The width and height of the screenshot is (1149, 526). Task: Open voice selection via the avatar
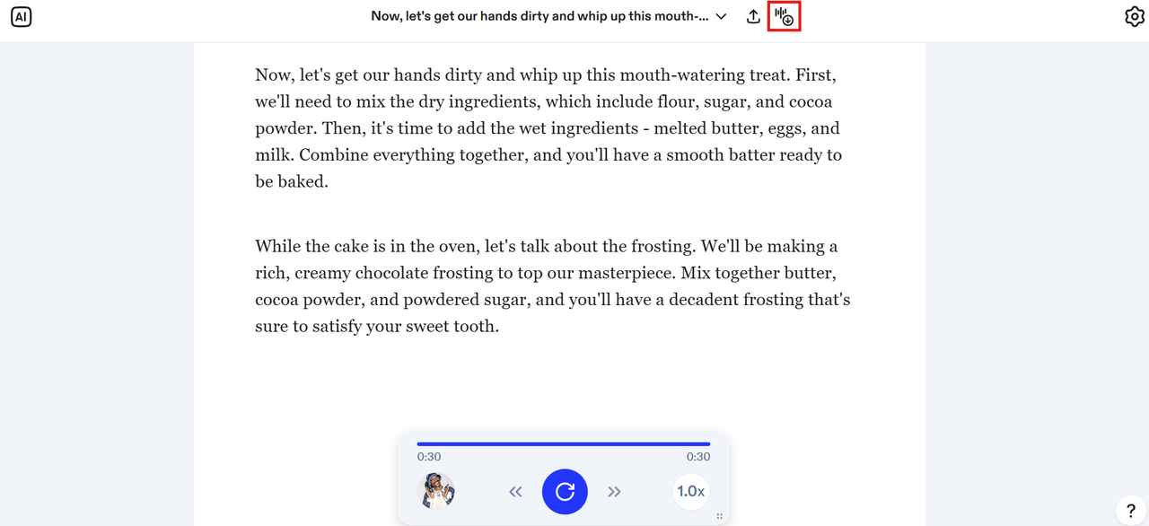click(x=438, y=492)
